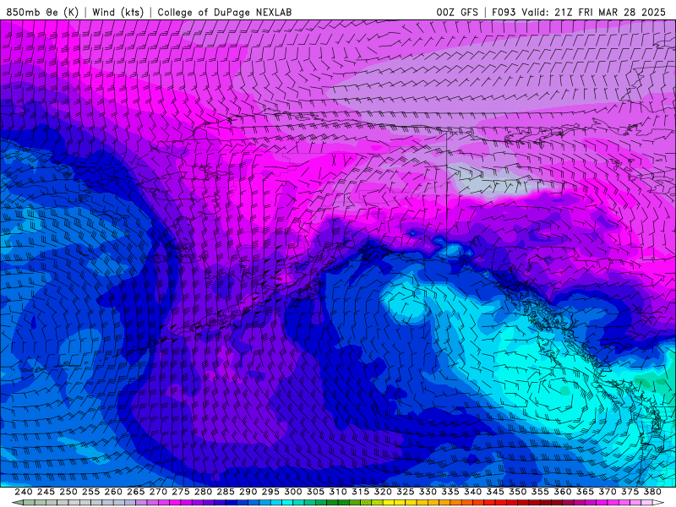Select the "Wind (kts)" header label
Viewport: 676px width, 507px height.
click(x=117, y=12)
